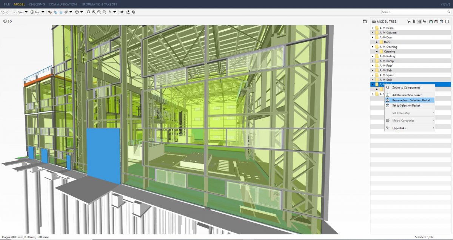Expand the A-M-Column tree node
The height and width of the screenshot is (240, 453).
pos(373,33)
